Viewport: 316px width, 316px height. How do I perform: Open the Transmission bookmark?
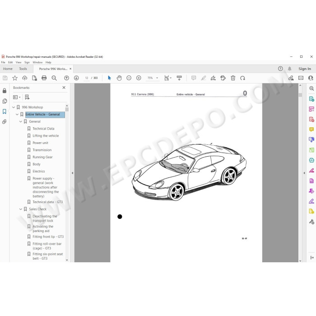pos(42,150)
